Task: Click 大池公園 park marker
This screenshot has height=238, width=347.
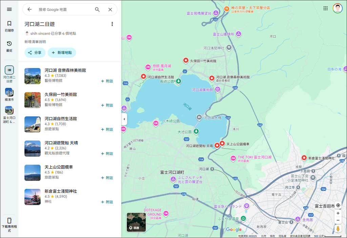Action: (196, 131)
